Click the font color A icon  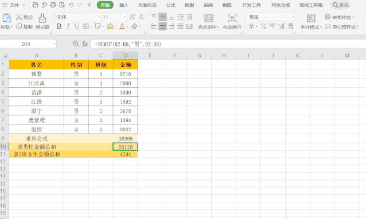click(x=122, y=26)
